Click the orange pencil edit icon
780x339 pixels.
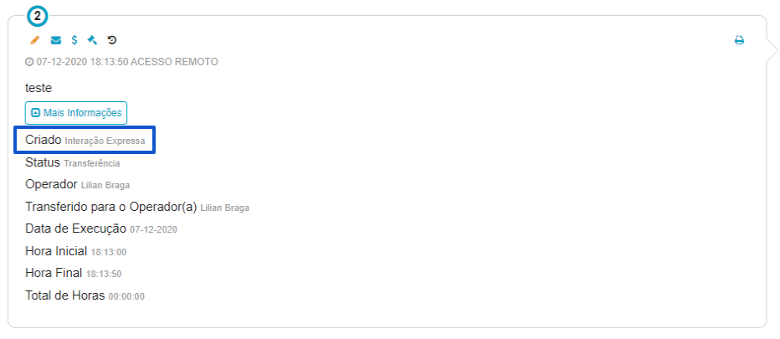35,40
